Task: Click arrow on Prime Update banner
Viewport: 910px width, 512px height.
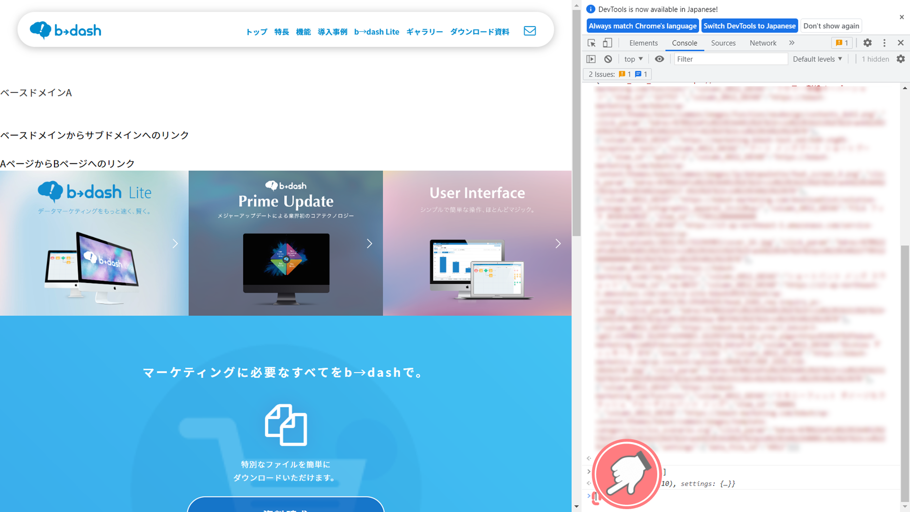Action: pos(369,244)
